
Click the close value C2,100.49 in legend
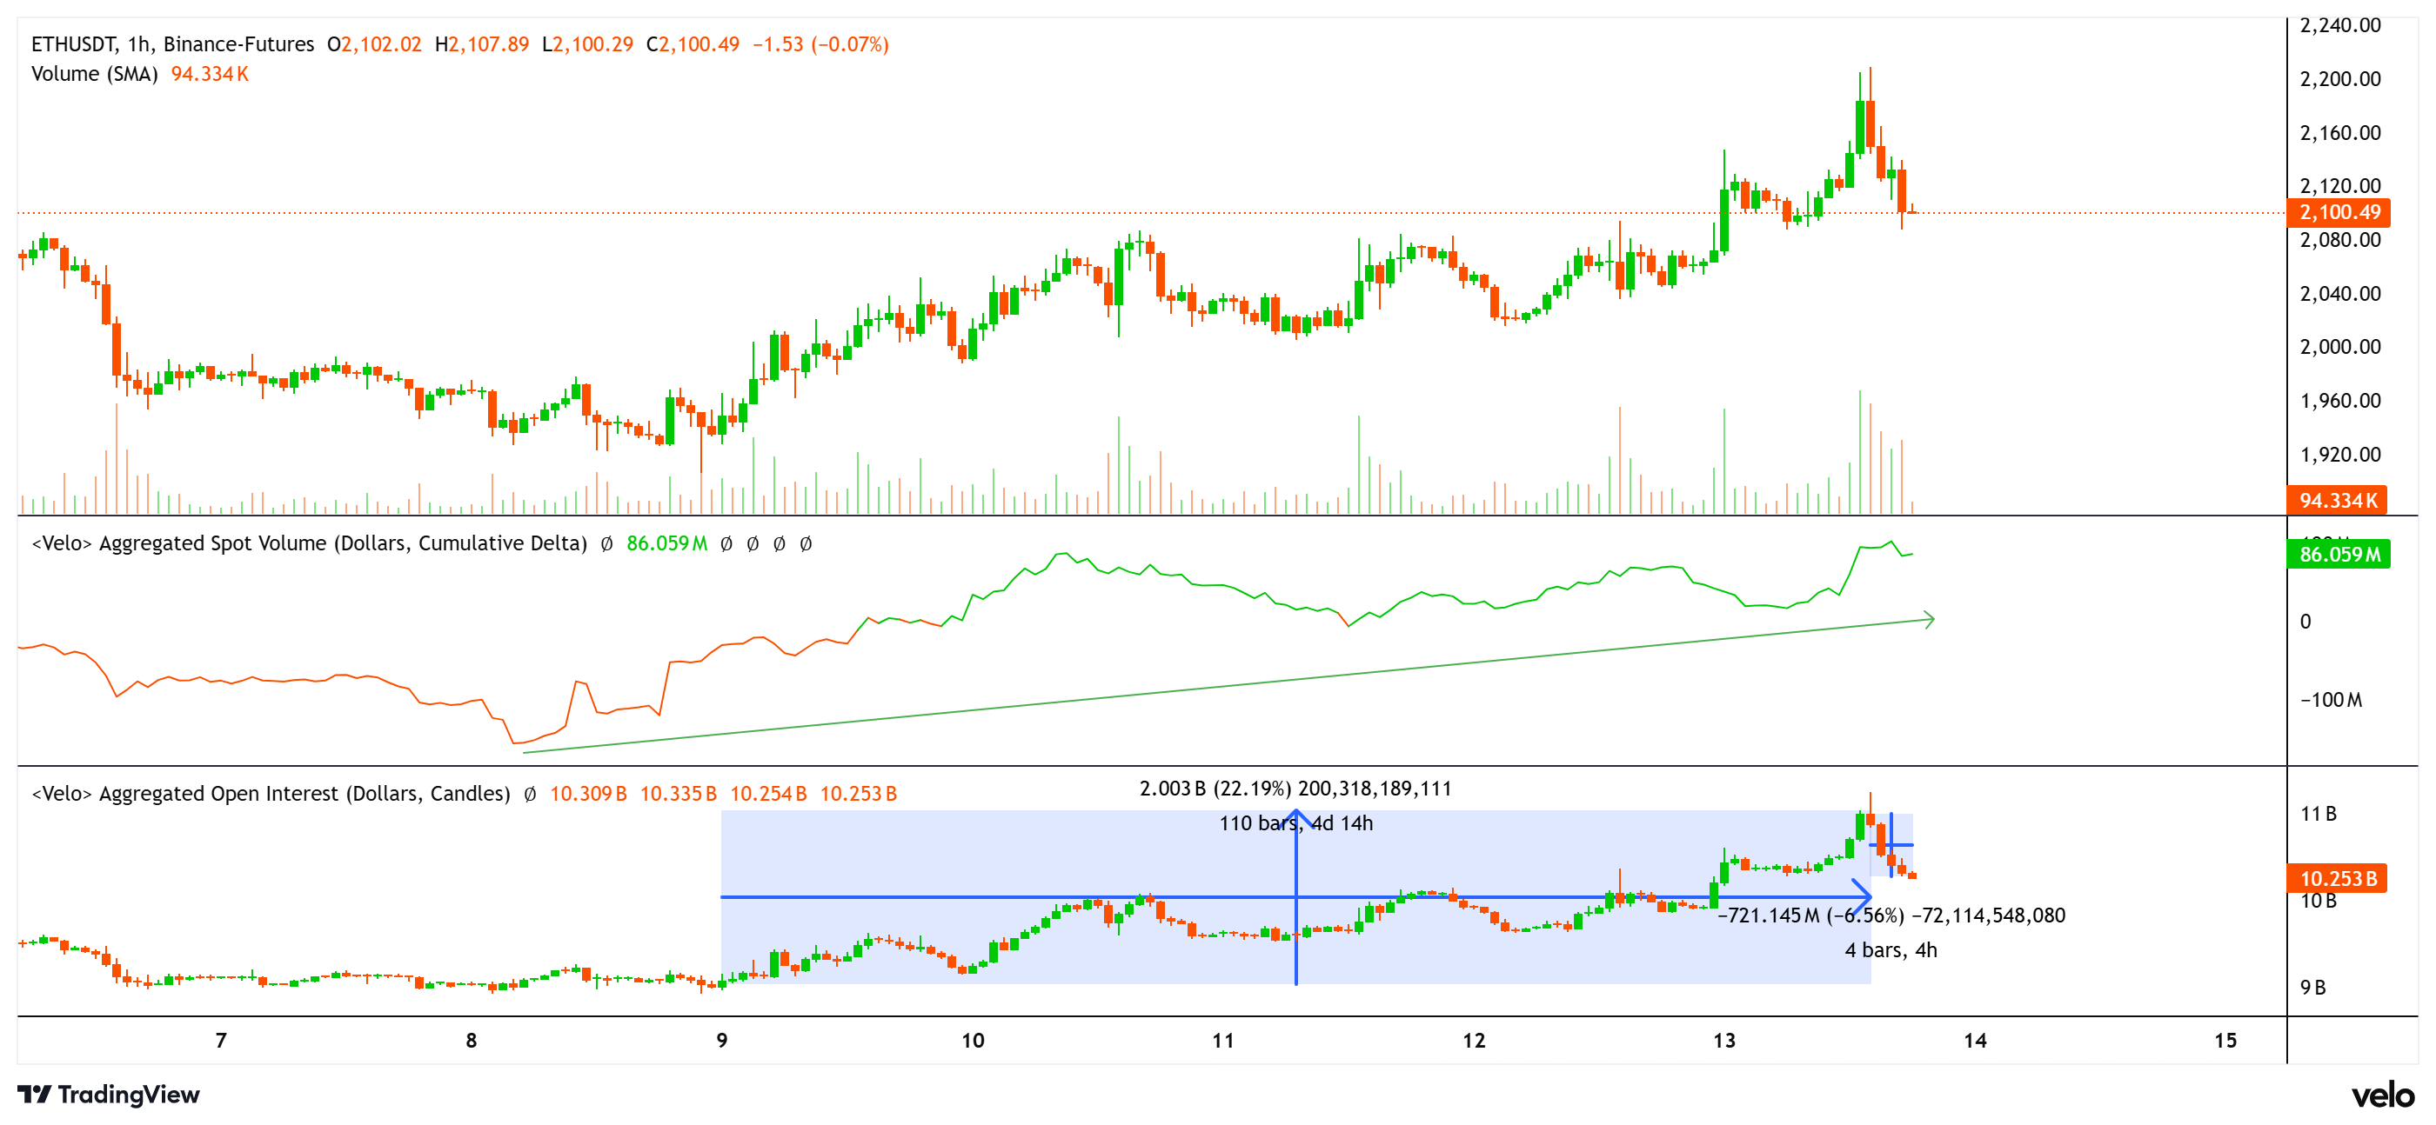695,43
